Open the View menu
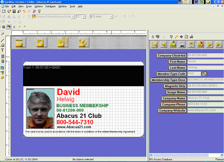This screenshot has height=162, width=224. [x=21, y=7]
